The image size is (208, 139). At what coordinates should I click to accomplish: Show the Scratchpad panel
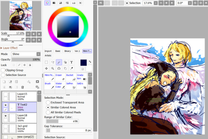point(81,3)
